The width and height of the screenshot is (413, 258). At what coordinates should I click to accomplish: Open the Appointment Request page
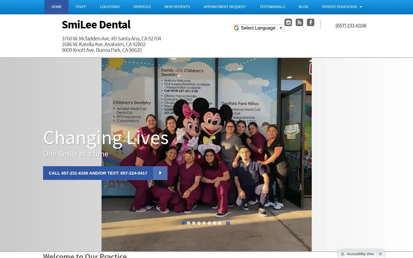click(x=225, y=7)
